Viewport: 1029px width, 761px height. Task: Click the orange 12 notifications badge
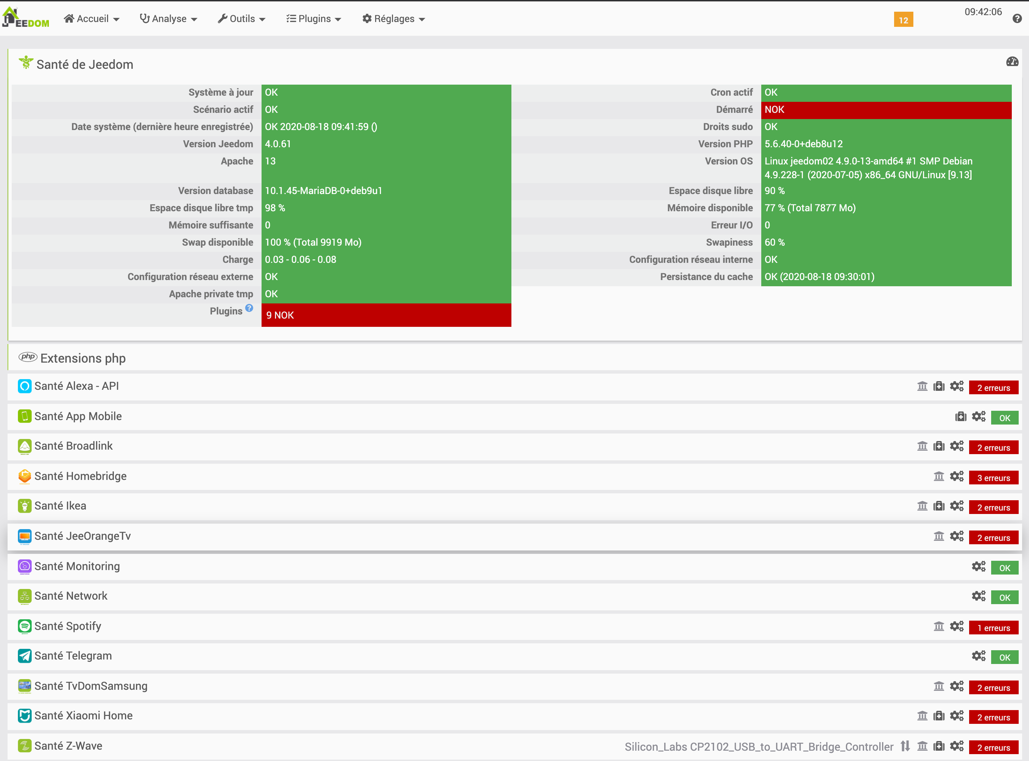(903, 20)
